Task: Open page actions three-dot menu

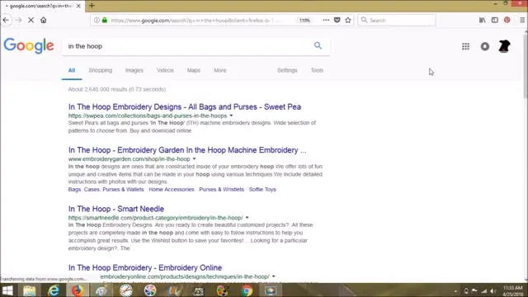Action: [326, 20]
